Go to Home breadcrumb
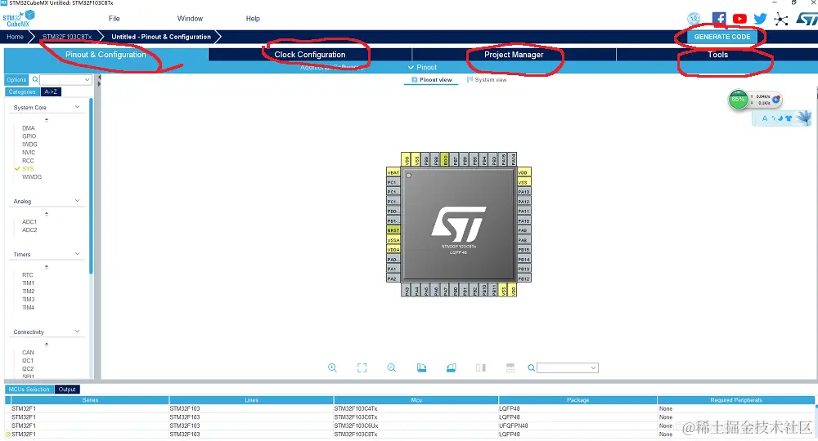 [x=15, y=37]
